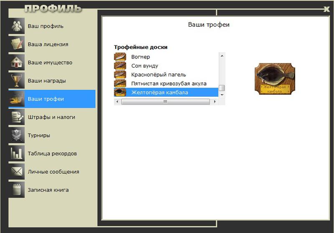Select the Желтопёрая камбала row
Viewport: 334px width, 233px height.
(x=166, y=92)
